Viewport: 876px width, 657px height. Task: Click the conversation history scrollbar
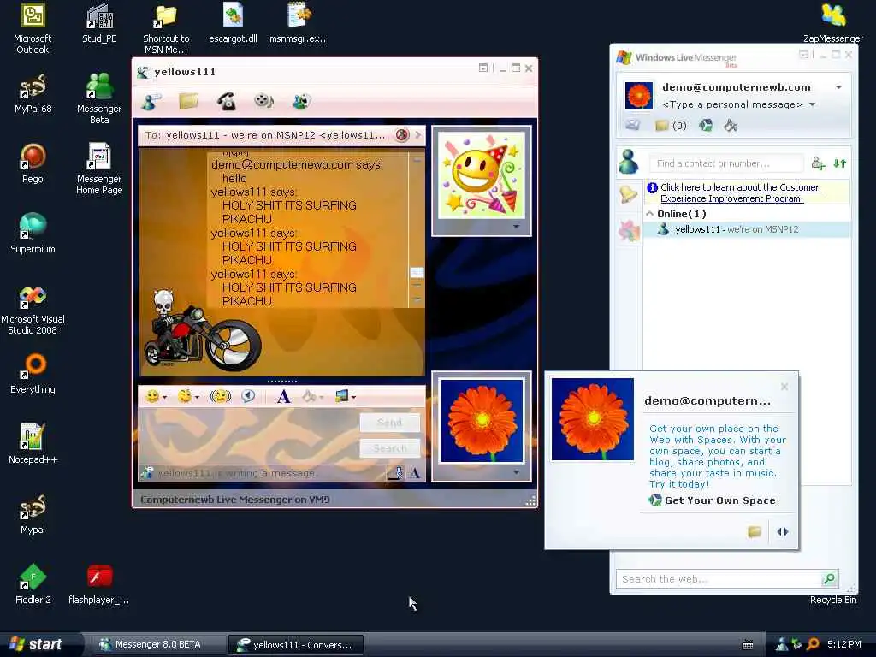coord(417,229)
